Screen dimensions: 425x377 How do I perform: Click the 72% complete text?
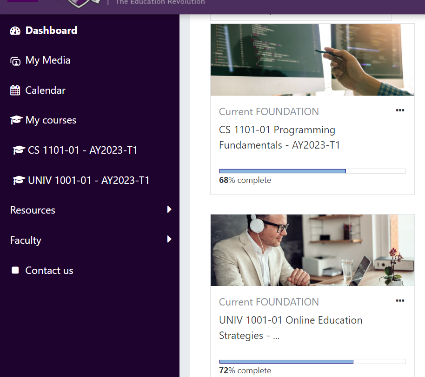point(245,370)
